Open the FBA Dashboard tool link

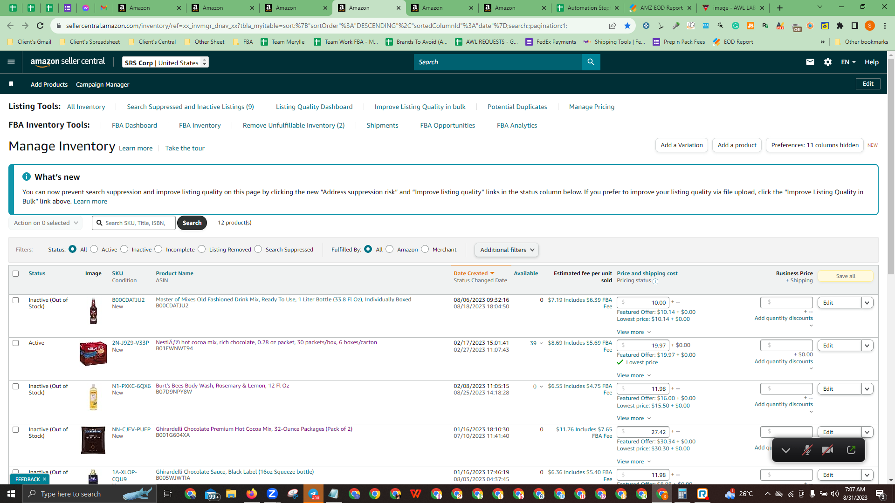pos(134,125)
